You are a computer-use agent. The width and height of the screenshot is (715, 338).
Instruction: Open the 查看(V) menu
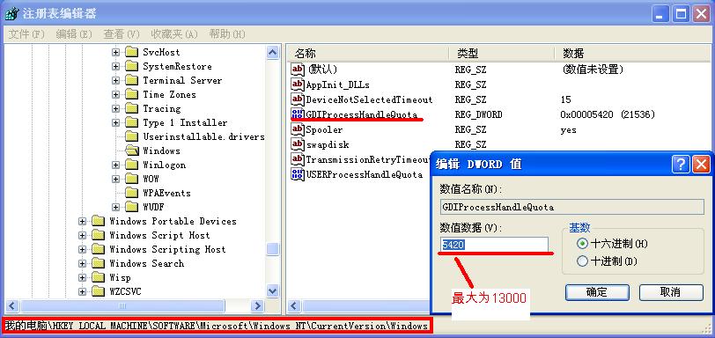coord(122,34)
